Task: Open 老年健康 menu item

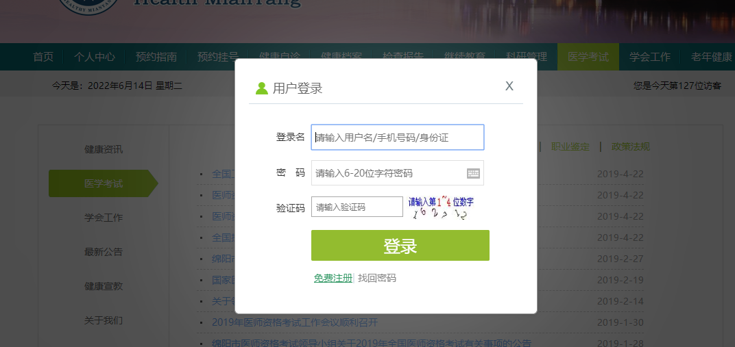Action: click(711, 57)
